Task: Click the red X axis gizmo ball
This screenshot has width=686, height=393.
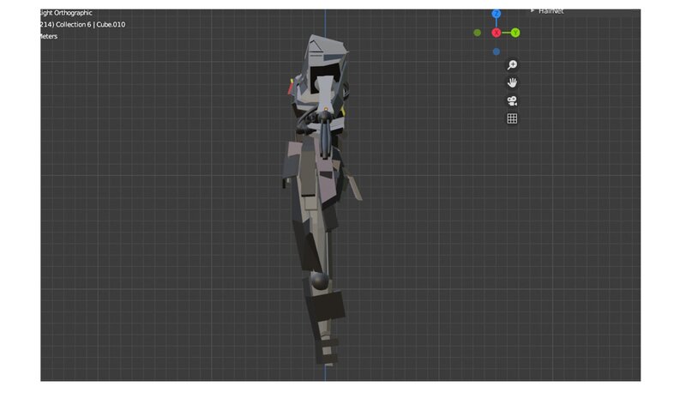Action: tap(496, 33)
